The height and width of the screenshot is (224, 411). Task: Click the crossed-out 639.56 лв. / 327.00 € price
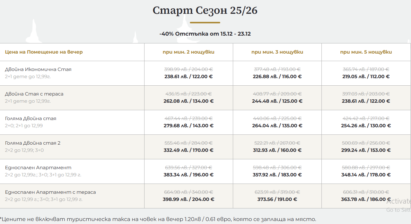pyautogui.click(x=188, y=168)
